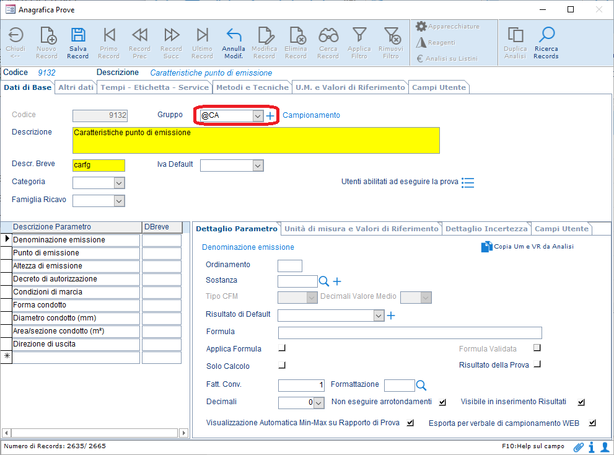The image size is (614, 455).
Task: Search Sostanza with magnifier icon
Action: point(324,281)
